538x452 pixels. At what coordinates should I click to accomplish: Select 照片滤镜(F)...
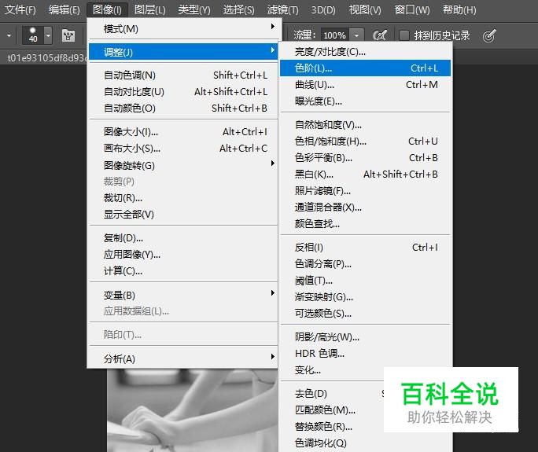[365, 191]
